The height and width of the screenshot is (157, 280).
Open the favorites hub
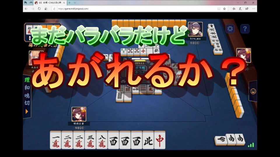pos(234,9)
